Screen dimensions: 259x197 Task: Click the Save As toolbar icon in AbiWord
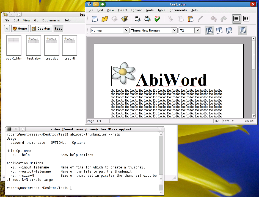[125, 19]
